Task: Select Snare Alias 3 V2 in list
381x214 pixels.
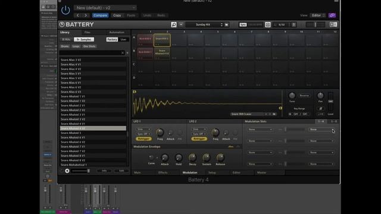Action: tap(93, 59)
